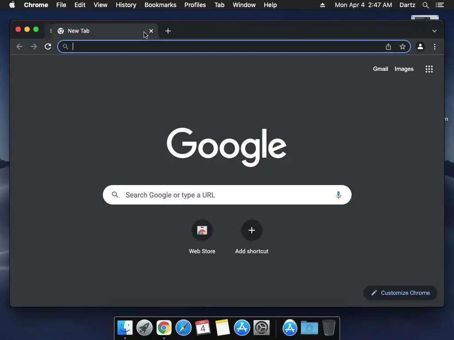Open the Chrome three-dot menu
This screenshot has height=340, width=454.
coord(434,46)
